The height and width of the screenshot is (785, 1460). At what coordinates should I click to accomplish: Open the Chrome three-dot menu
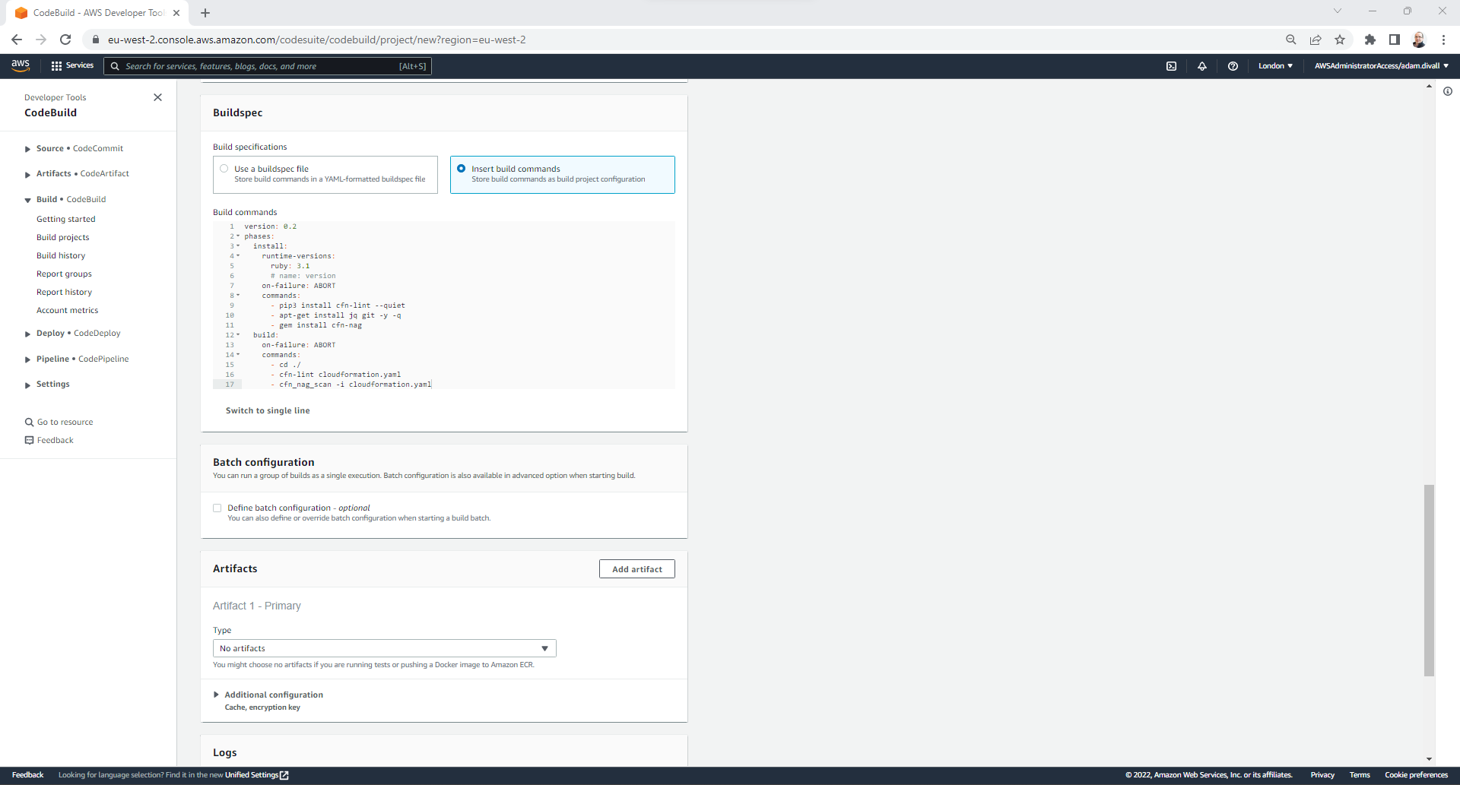click(1443, 40)
